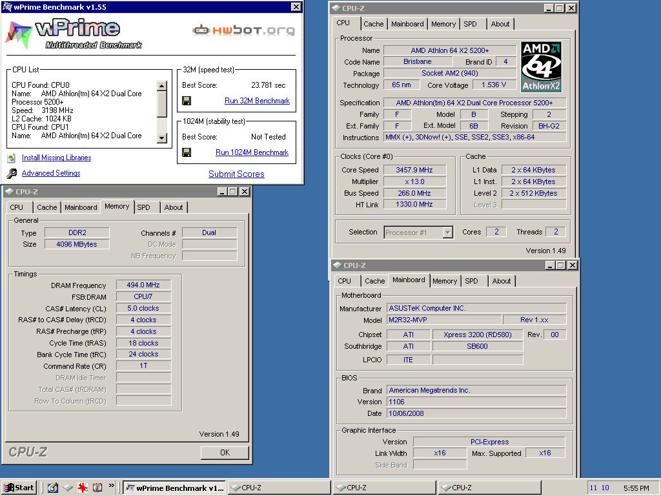
Task: Switch to Cache tab in Memory CPU-Z window
Action: click(x=46, y=207)
